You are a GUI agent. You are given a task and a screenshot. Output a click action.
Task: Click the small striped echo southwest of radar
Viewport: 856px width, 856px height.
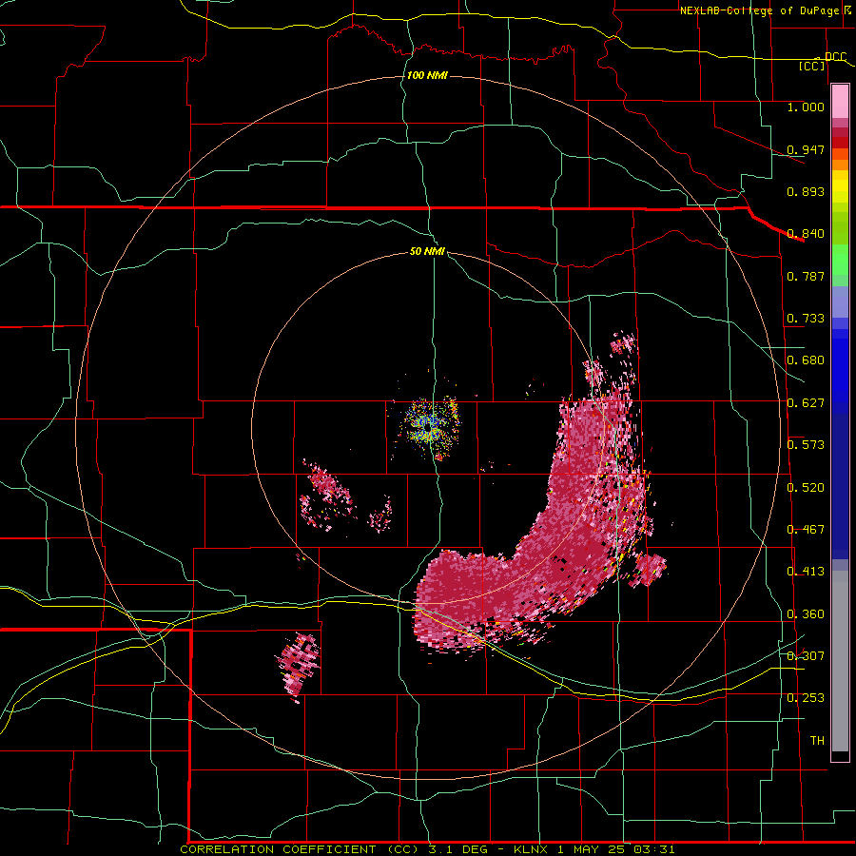pyautogui.click(x=300, y=665)
